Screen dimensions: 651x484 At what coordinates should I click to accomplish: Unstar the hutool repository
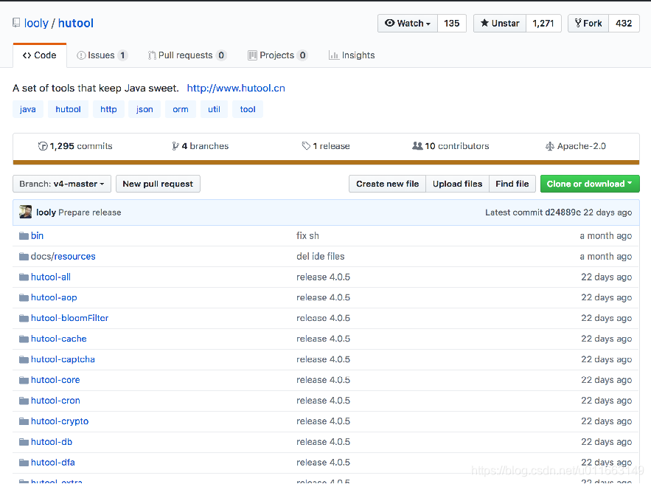499,23
